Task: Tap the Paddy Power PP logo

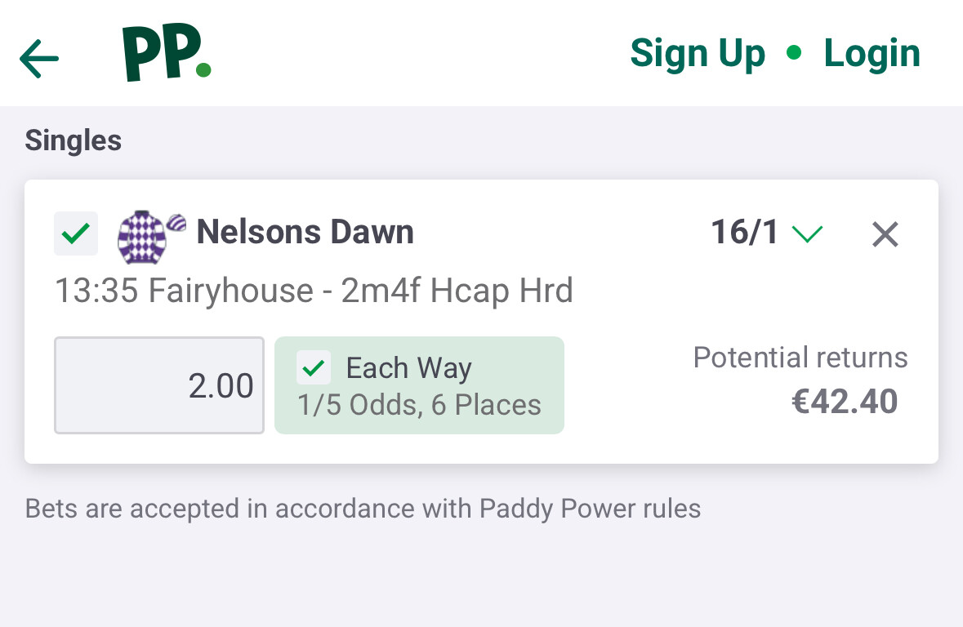Action: click(x=166, y=53)
